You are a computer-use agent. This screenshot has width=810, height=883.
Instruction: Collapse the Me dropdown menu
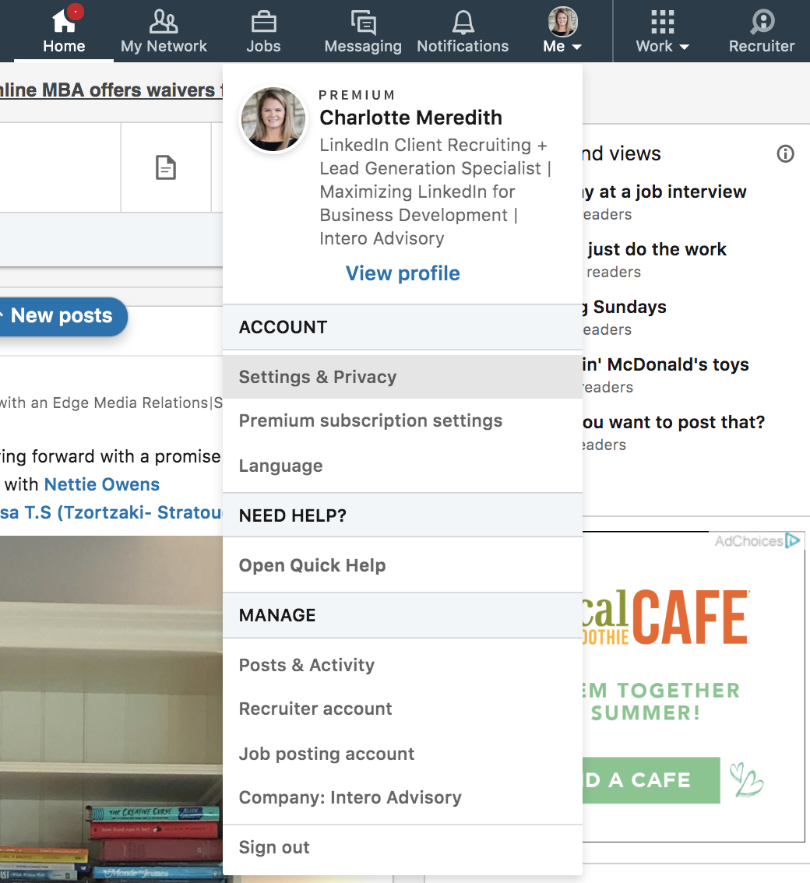(x=563, y=30)
